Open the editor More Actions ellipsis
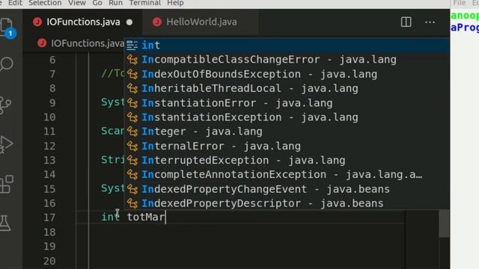Screen dimensions: 479x269 pyautogui.click(x=430, y=22)
